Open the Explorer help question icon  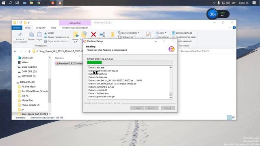pos(234,28)
